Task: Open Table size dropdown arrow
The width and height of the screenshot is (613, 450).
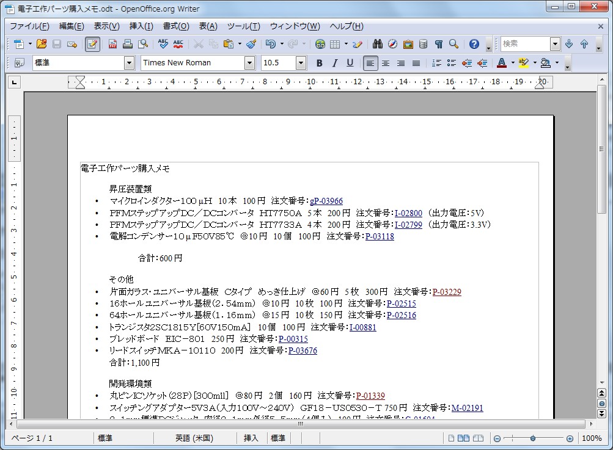Action: [346, 44]
